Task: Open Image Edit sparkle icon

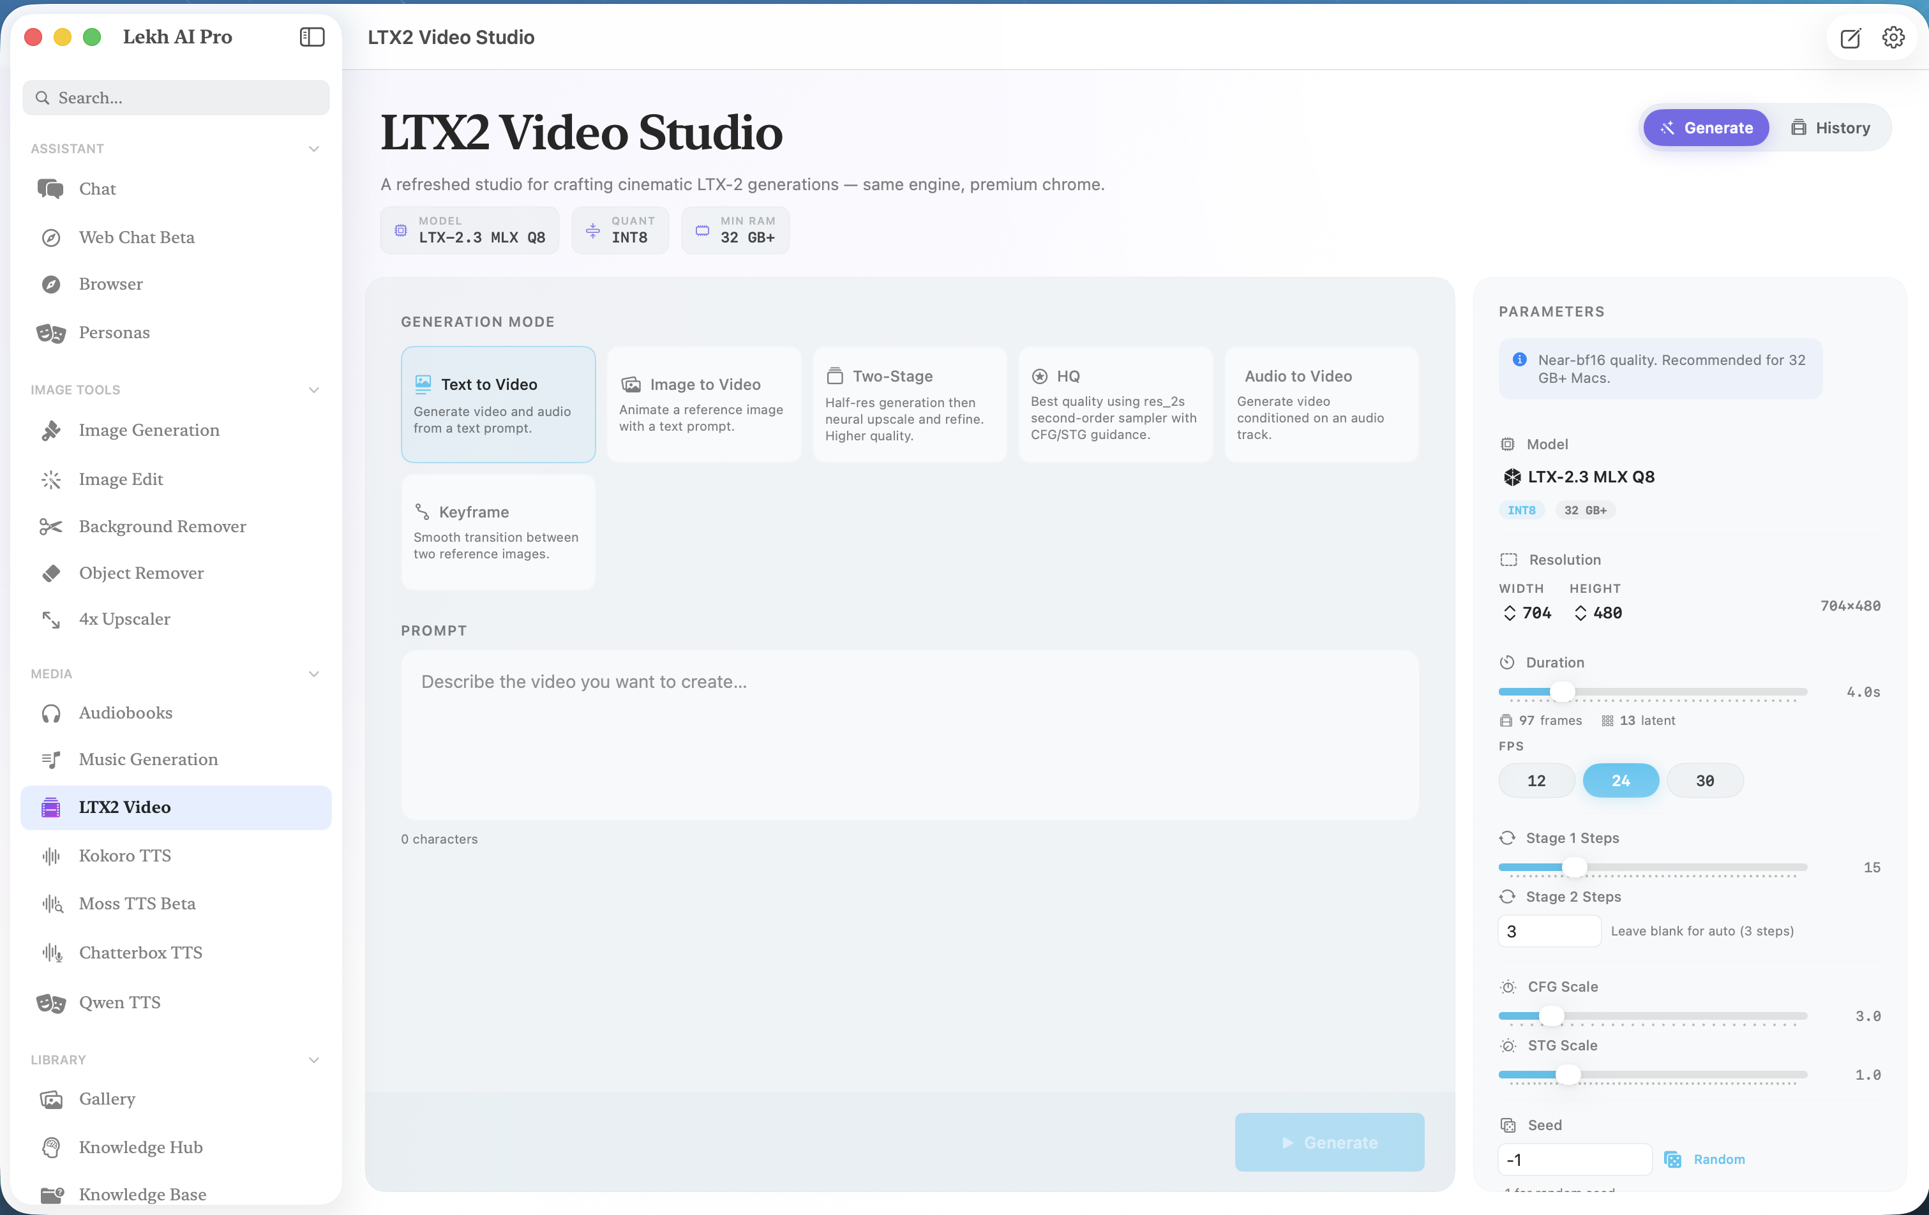Action: pos(51,479)
